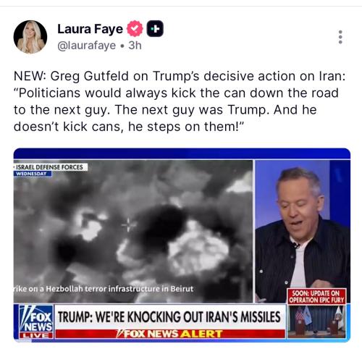Click the pink verified badge
362x354 pixels.
[x=135, y=29]
